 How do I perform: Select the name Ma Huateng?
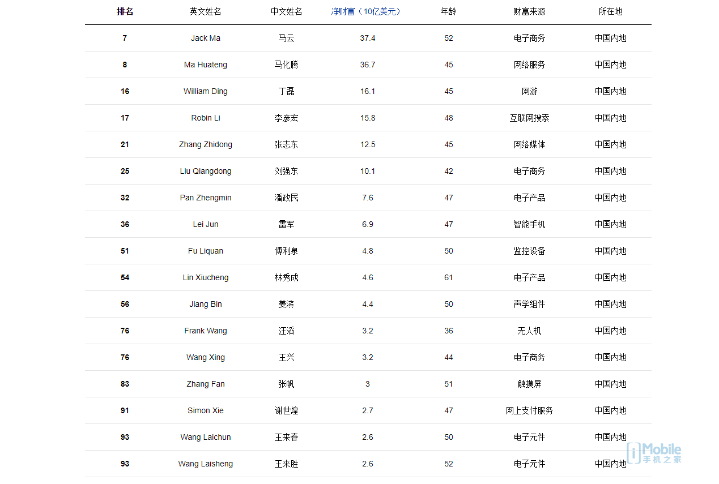pyautogui.click(x=206, y=65)
